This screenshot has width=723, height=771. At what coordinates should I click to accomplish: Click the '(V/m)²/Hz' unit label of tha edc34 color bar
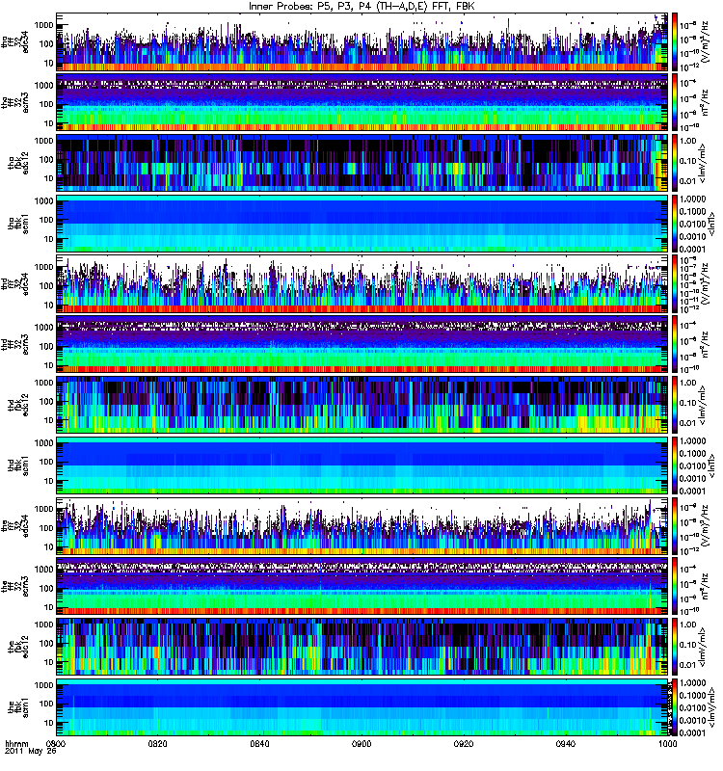(x=705, y=41)
